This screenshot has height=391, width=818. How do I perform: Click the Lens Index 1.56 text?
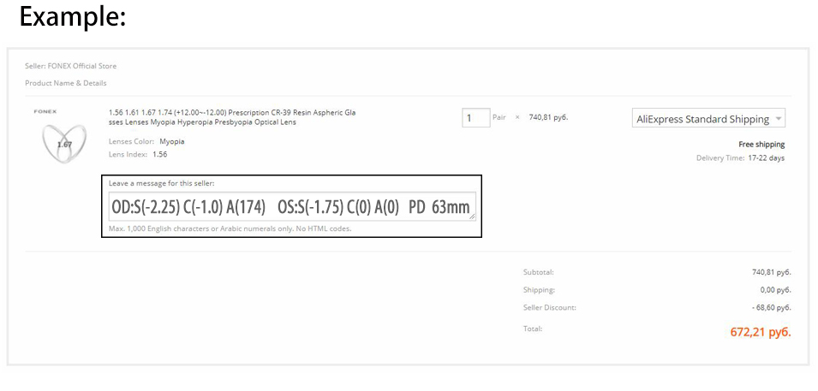(x=159, y=155)
